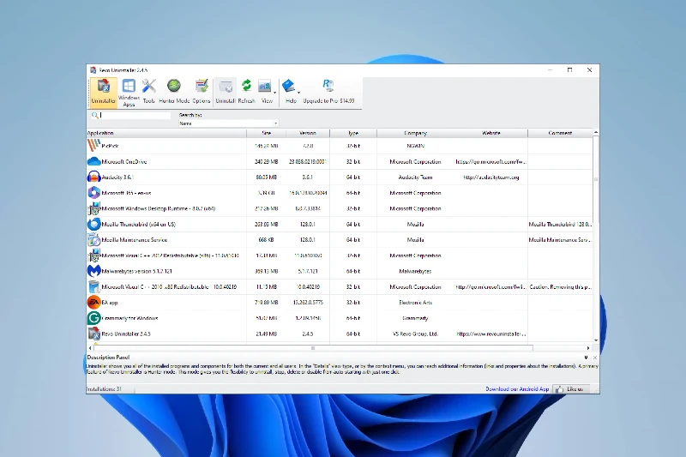Select Malwarebytes version 5.1.7.121 name

[x=137, y=271]
